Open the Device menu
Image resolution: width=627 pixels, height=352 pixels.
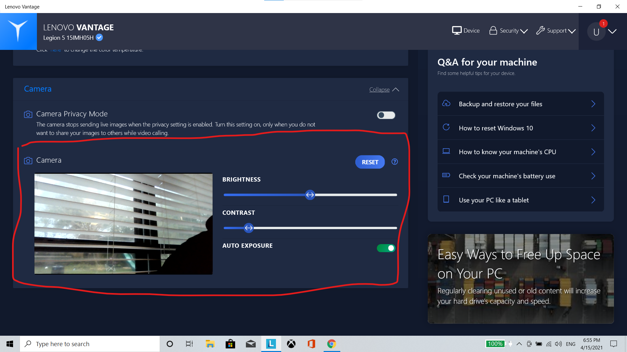tap(466, 31)
